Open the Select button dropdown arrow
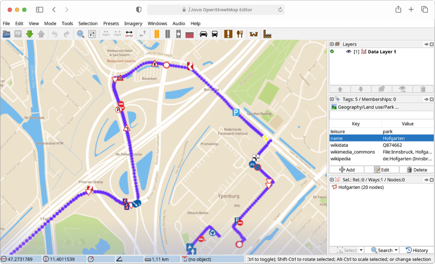 [361, 250]
